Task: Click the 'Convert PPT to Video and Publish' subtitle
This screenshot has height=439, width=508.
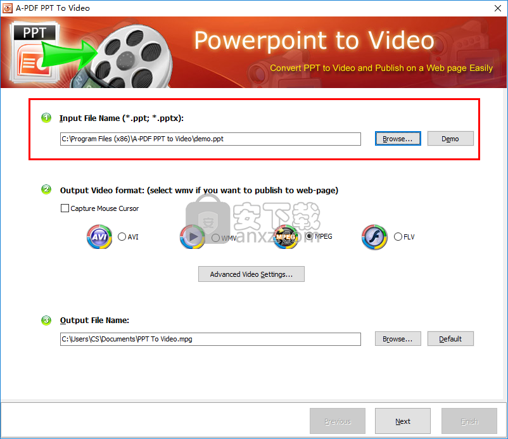Action: 381,68
